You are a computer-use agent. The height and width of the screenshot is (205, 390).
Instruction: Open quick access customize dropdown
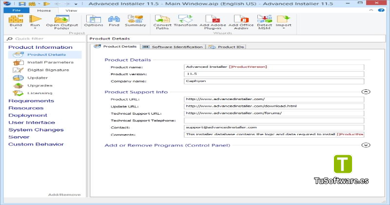76,4
